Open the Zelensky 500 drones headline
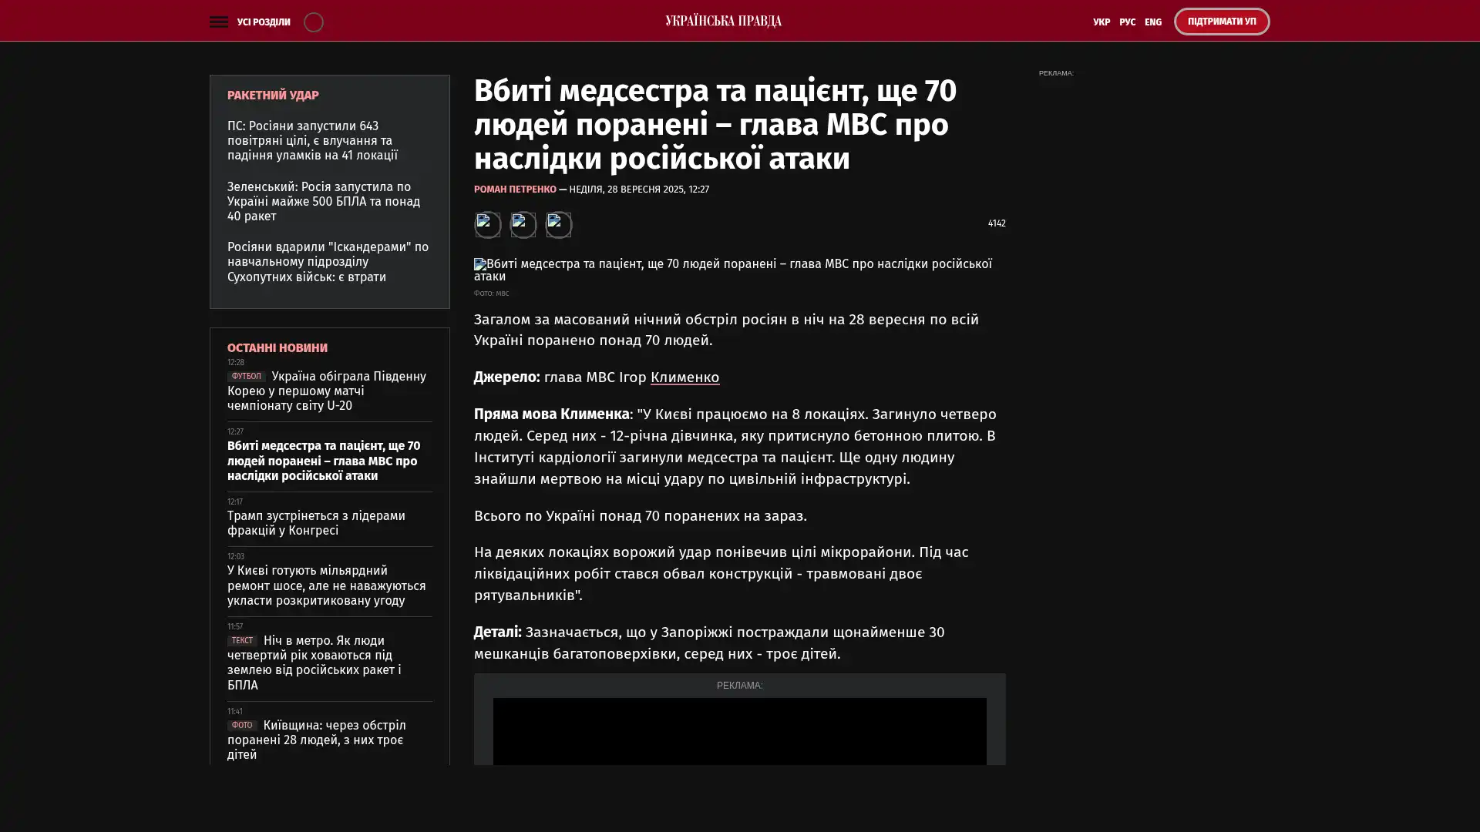This screenshot has height=832, width=1480. coord(323,201)
